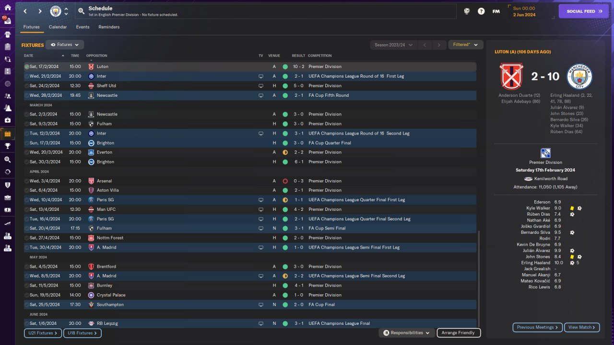Open the world football globe icon
614x345 pixels.
pyautogui.click(x=467, y=11)
